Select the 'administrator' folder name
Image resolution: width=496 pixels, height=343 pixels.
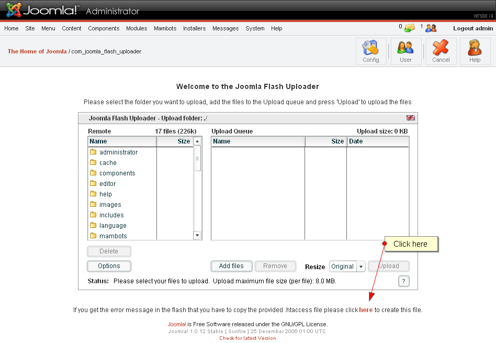point(119,152)
